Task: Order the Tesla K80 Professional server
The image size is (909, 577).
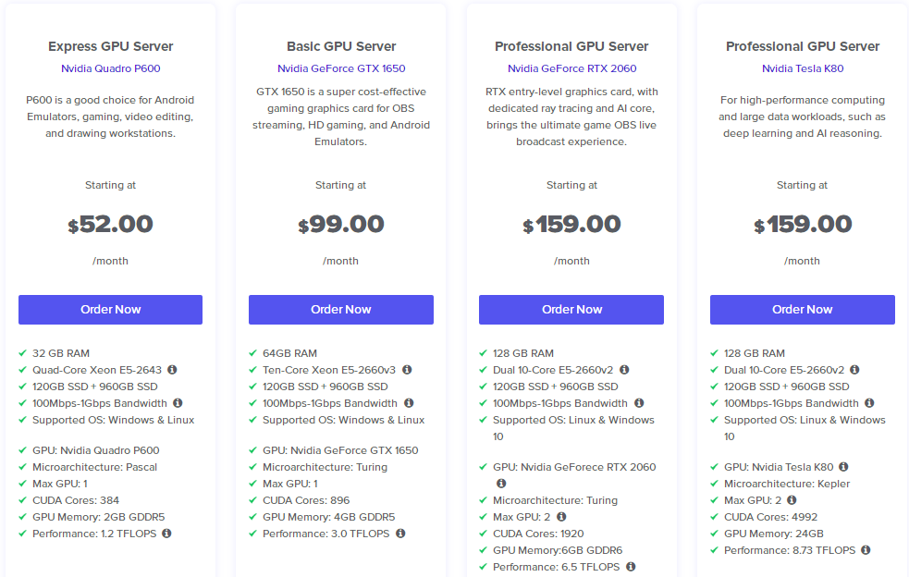Action: tap(802, 310)
